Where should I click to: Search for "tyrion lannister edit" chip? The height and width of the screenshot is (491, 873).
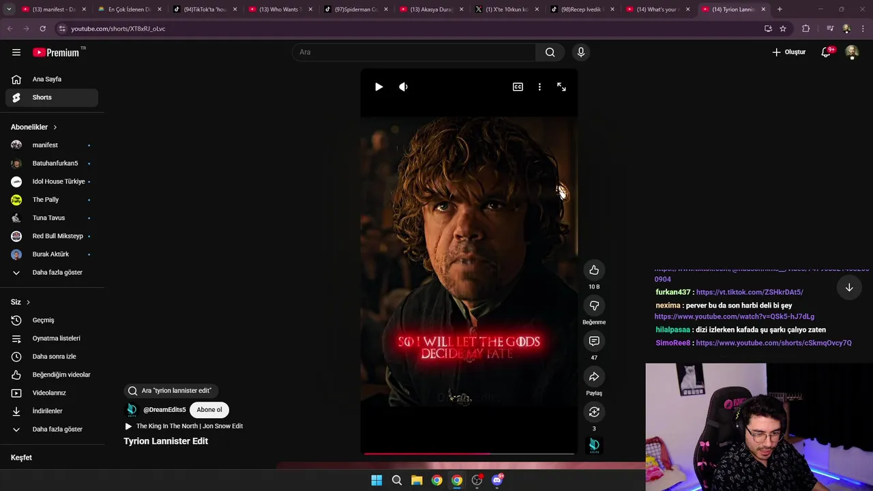[171, 391]
